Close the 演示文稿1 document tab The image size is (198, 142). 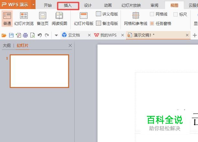[x=187, y=35]
